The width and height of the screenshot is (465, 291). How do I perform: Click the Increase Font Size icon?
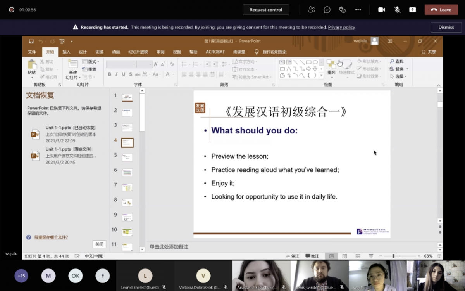(x=156, y=64)
